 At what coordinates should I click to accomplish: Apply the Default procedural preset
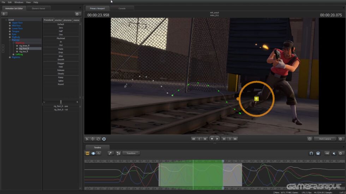pos(61,24)
